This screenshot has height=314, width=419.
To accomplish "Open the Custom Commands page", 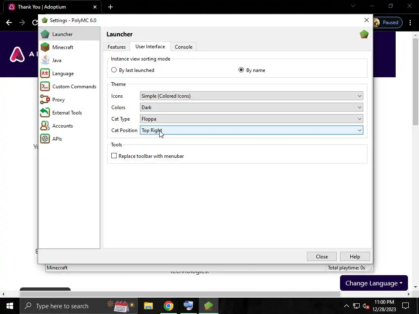I will 69,87.
